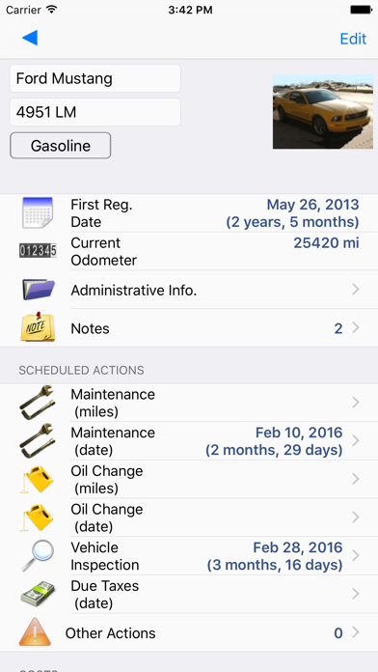Open the Administrative Info folder icon
This screenshot has width=378, height=672.
click(x=38, y=290)
